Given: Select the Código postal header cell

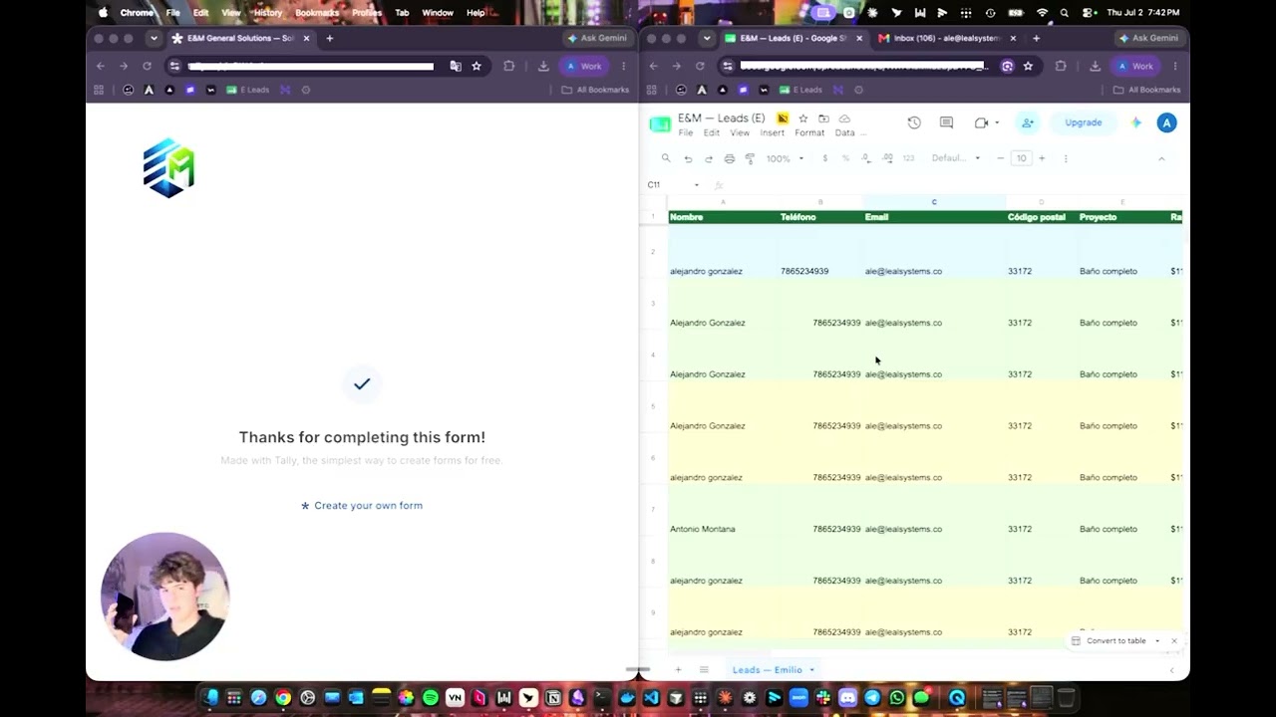Looking at the screenshot, I should (1042, 217).
